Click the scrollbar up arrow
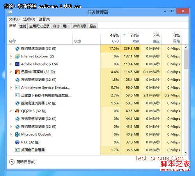The image size is (195, 176). click(186, 47)
